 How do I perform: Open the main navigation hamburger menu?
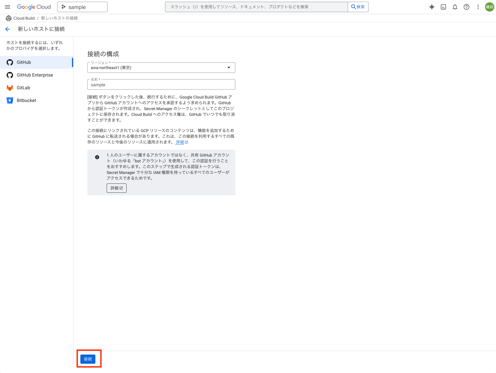click(8, 7)
